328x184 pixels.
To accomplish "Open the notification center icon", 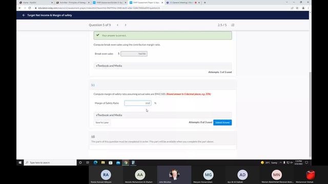I will [306, 163].
